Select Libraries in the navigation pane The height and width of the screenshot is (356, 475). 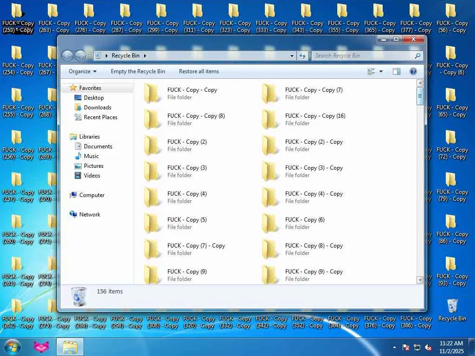90,137
